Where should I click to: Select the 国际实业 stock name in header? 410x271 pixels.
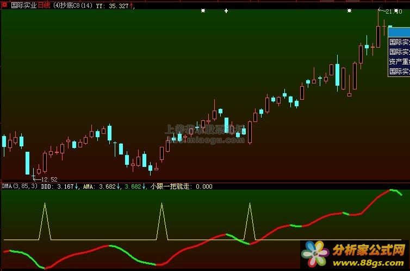pos(23,5)
